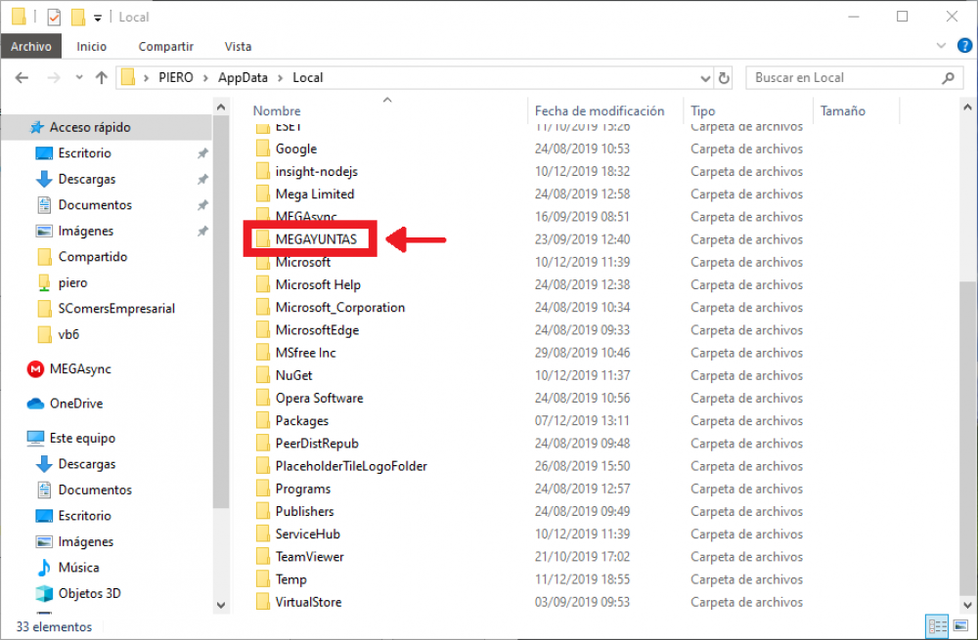Go back with the left arrow

[22, 78]
